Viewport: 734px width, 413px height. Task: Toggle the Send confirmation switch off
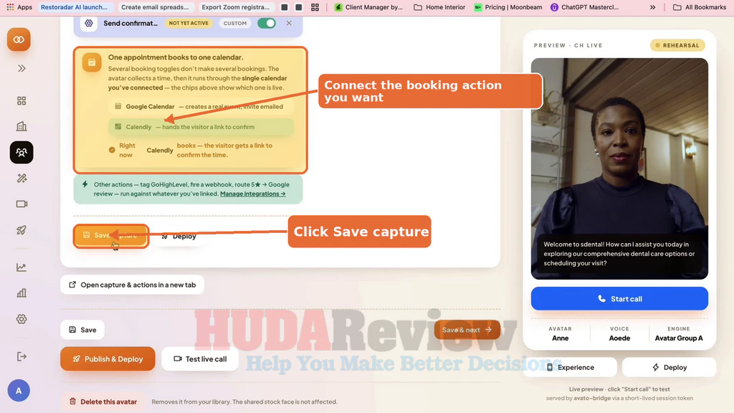pyautogui.click(x=267, y=23)
